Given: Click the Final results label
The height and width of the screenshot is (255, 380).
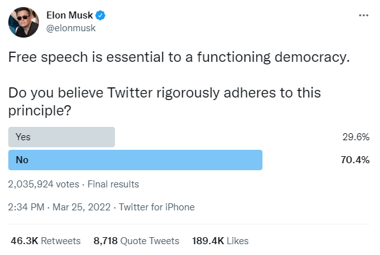Looking at the screenshot, I should 113,184.
